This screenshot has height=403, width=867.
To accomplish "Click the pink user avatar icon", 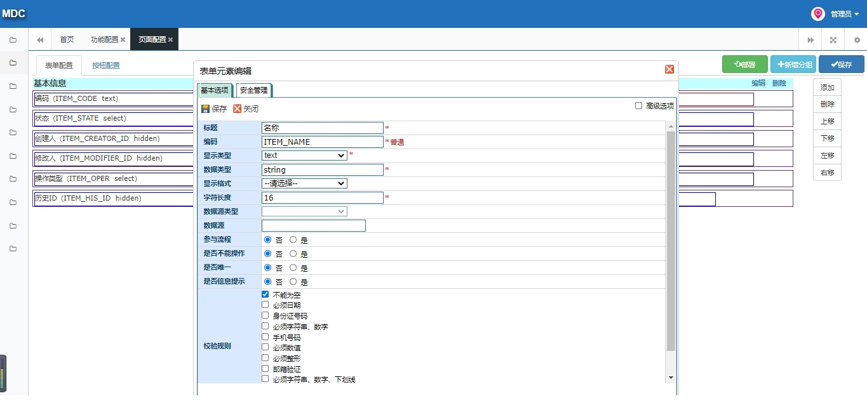I will click(x=818, y=14).
